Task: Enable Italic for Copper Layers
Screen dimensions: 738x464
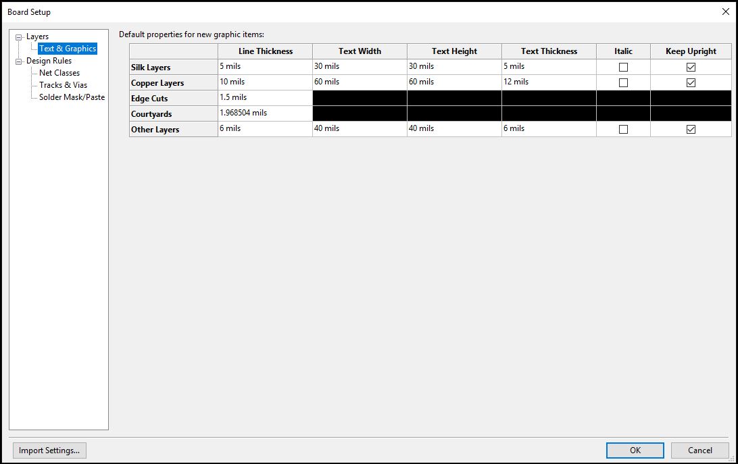Action: point(623,82)
